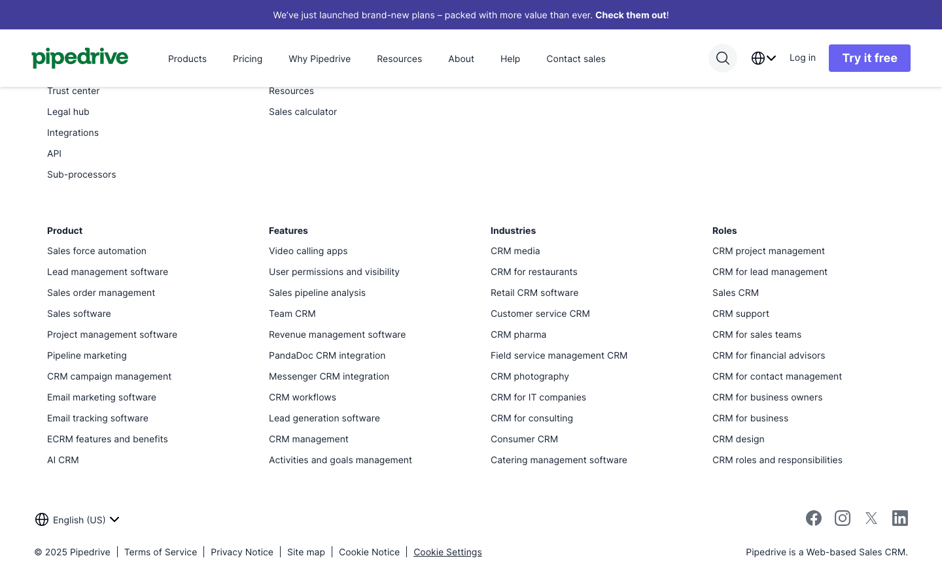Open the CRM pharma link
The height and width of the screenshot is (588, 942).
(518, 335)
